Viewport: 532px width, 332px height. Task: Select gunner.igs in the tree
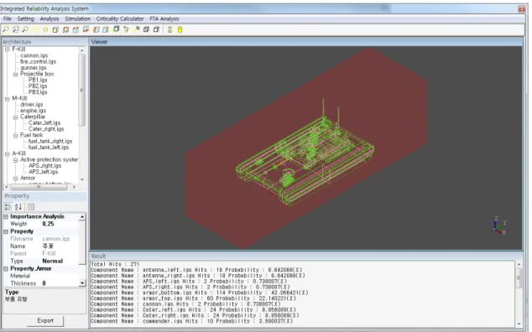(x=34, y=67)
